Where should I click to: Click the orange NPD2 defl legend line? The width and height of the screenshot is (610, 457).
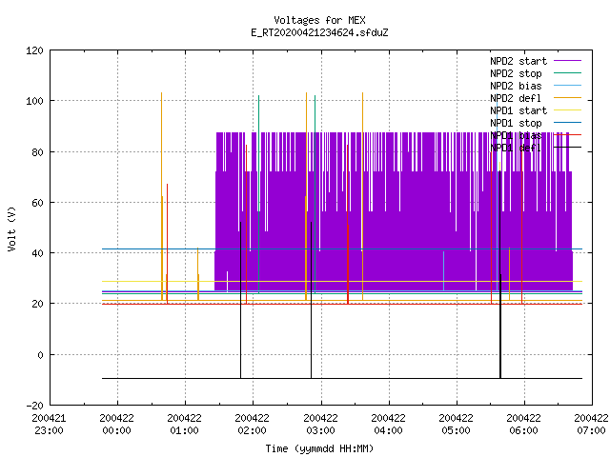(568, 98)
